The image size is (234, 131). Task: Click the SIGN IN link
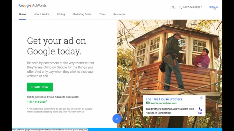point(214,7)
